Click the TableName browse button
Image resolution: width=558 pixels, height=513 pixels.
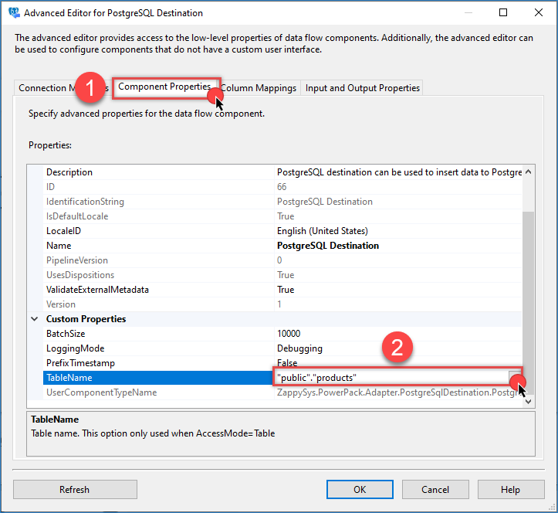515,378
